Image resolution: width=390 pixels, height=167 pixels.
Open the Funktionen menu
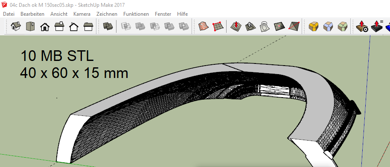[136, 14]
